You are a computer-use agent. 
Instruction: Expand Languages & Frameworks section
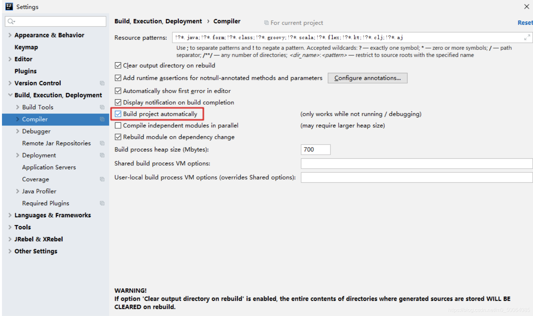pyautogui.click(x=10, y=215)
